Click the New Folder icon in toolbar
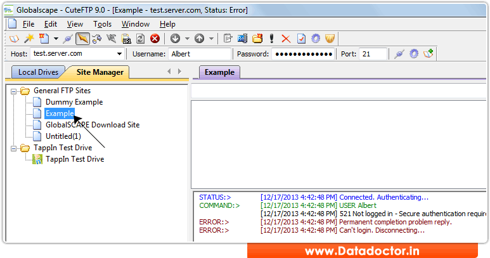Viewport: 490px width, 258px height. pos(257,39)
